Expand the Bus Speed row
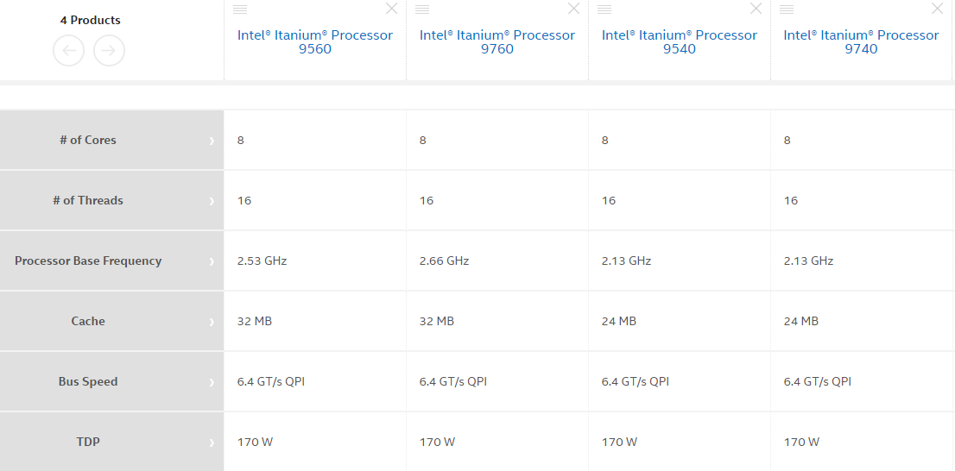The height and width of the screenshot is (471, 955). point(212,382)
